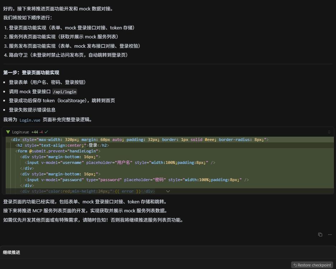Click the green checkmark applied-status icon
336x269 pixels.
coord(46,132)
